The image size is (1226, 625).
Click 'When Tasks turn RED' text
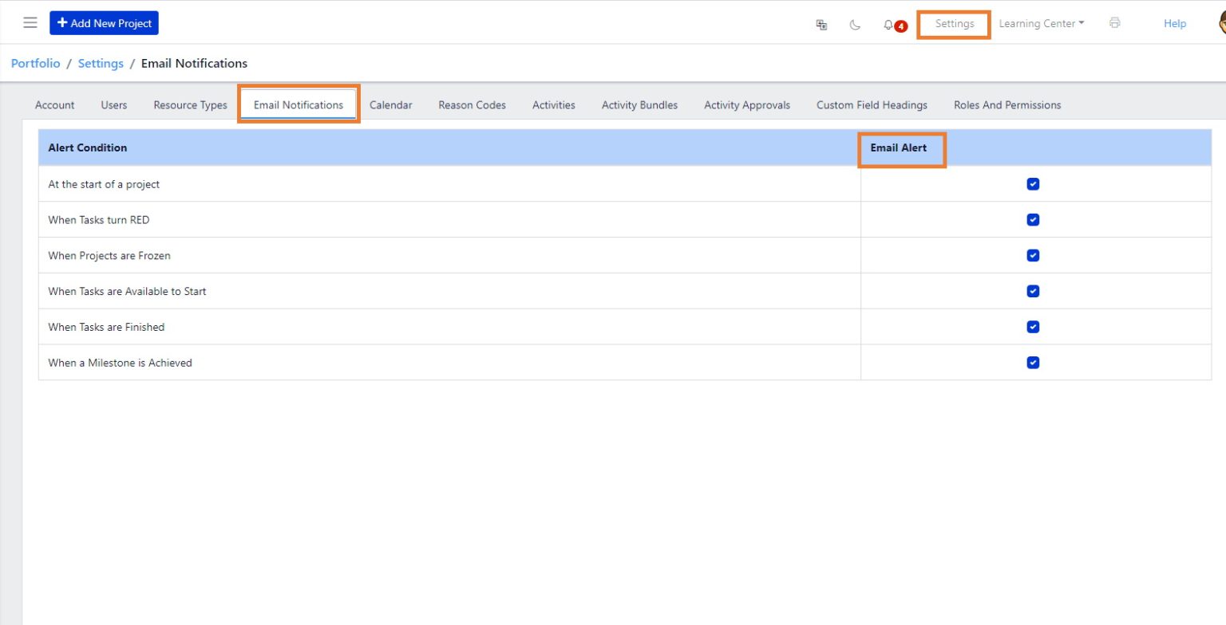tap(98, 220)
